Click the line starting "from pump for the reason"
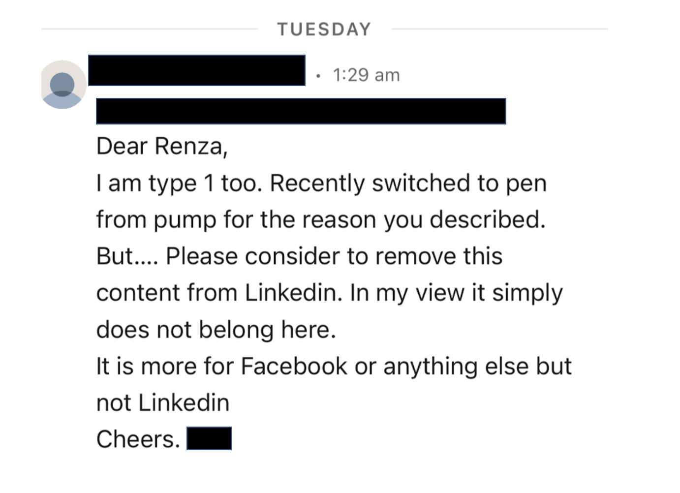 [x=321, y=219]
